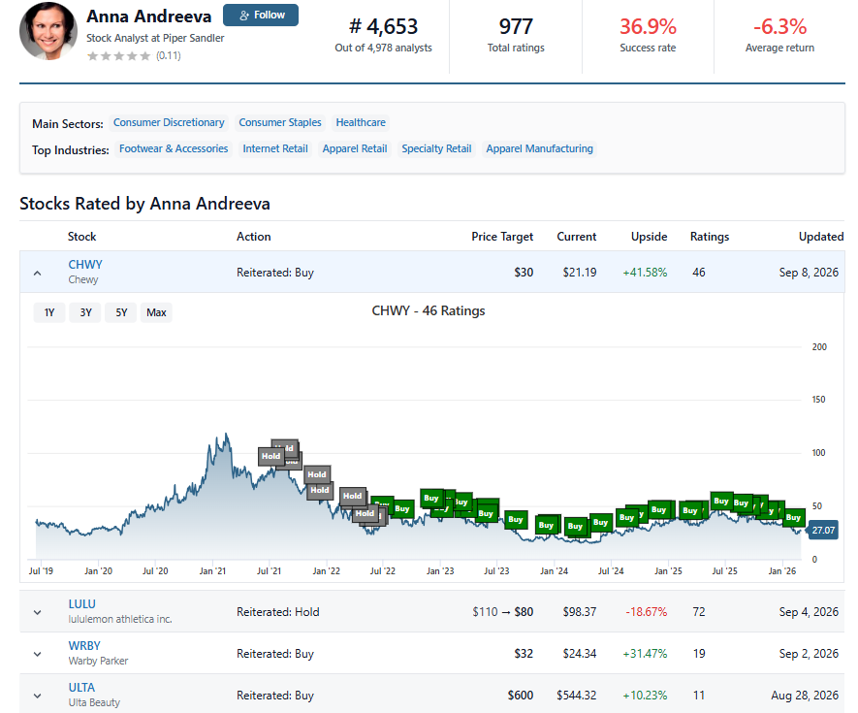Click the -6.3% average return stat
This screenshot has width=858, height=713.
click(779, 26)
